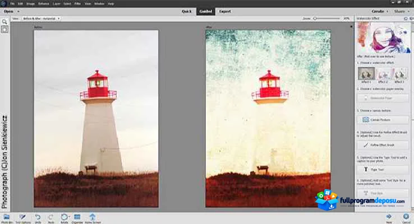Open the Create dropdown
The height and width of the screenshot is (224, 414).
[x=380, y=11]
